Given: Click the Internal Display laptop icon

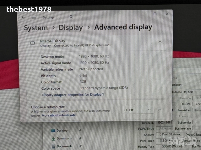Looking at the screenshot, I should point(32,43).
